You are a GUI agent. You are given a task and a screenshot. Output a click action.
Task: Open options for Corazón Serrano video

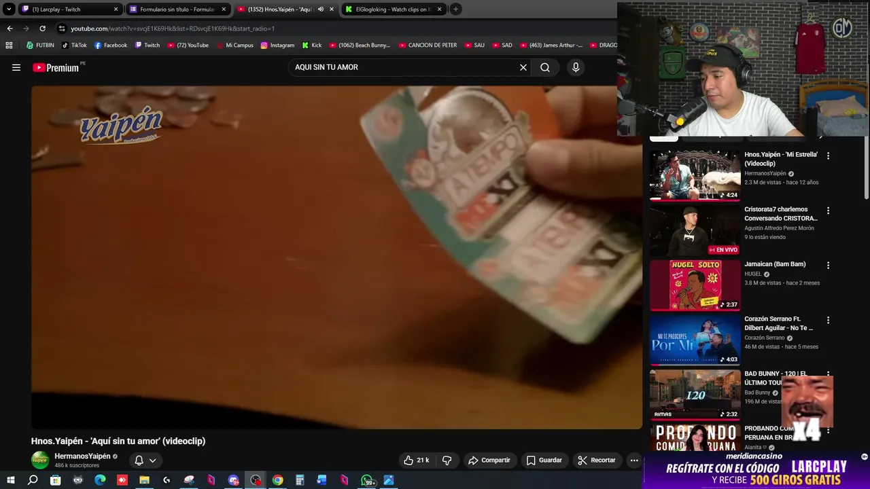828,320
